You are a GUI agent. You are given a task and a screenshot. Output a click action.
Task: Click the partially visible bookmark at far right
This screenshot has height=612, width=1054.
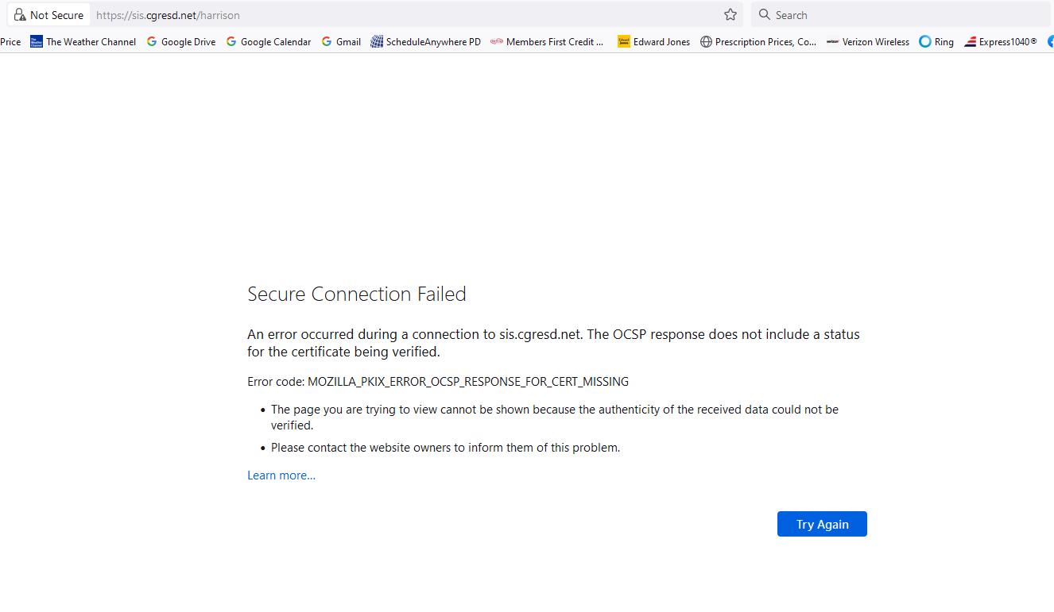pos(1049,41)
